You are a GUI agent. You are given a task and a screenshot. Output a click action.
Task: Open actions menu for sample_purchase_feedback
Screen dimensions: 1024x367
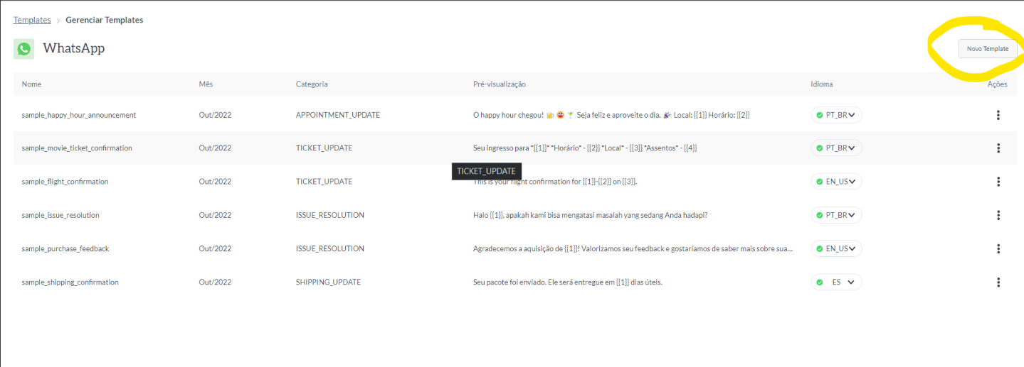998,248
